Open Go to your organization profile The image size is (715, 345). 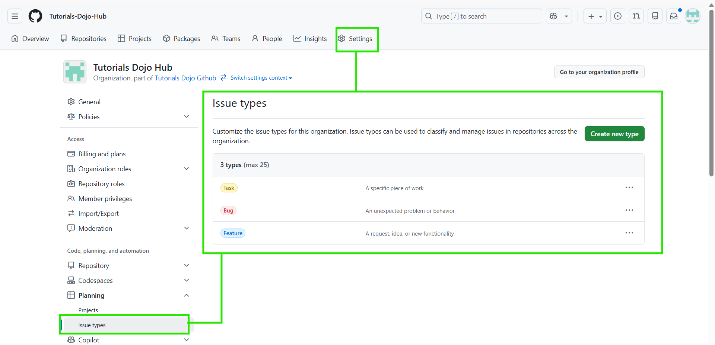click(x=599, y=72)
